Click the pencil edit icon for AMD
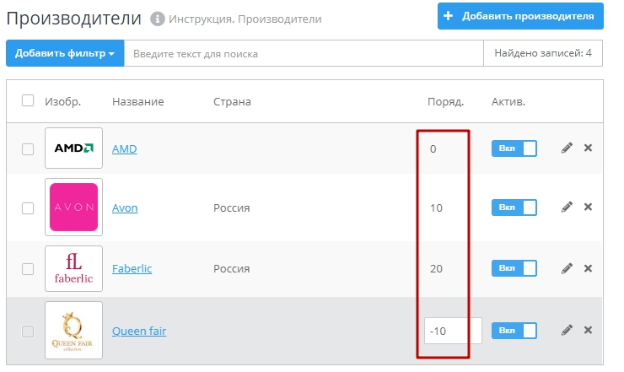The height and width of the screenshot is (372, 624). click(x=567, y=148)
